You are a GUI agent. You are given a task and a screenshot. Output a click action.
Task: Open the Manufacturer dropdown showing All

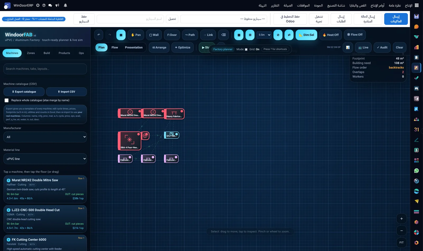[x=45, y=137]
